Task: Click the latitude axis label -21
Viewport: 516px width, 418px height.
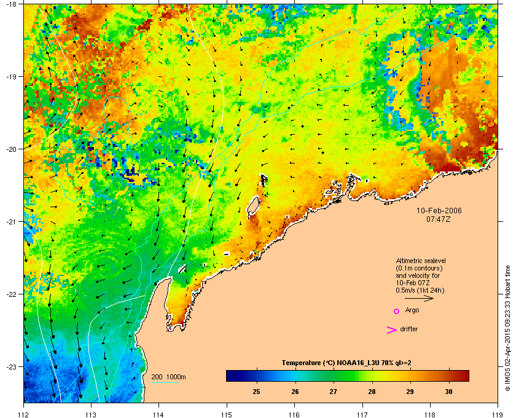Action: 11,222
